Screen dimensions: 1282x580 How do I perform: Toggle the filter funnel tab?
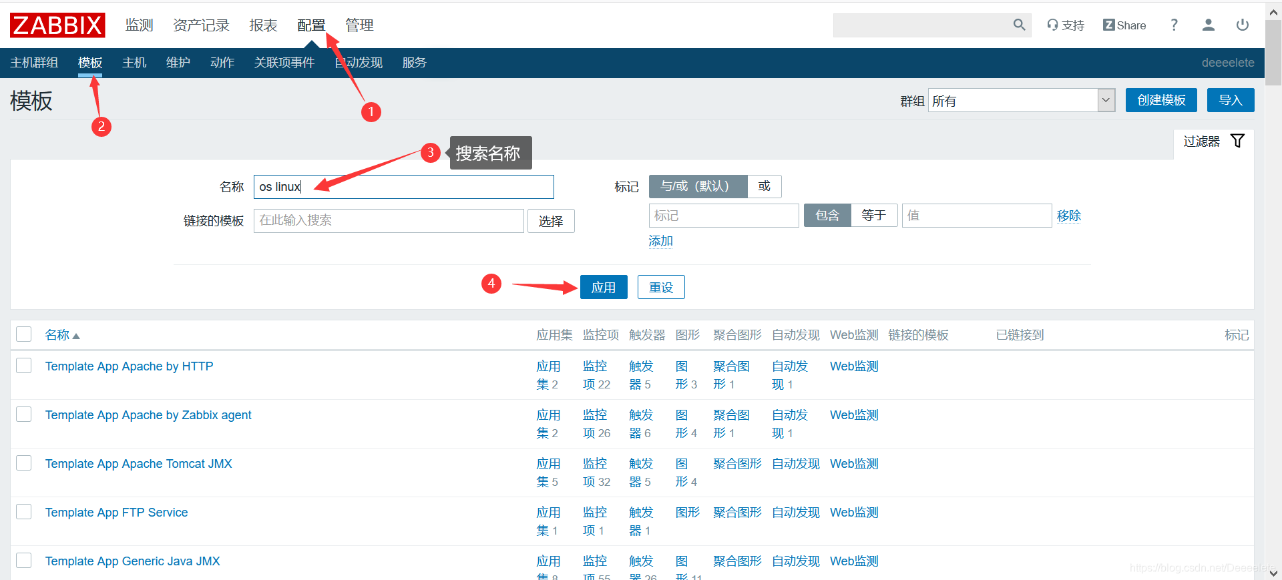[1213, 141]
